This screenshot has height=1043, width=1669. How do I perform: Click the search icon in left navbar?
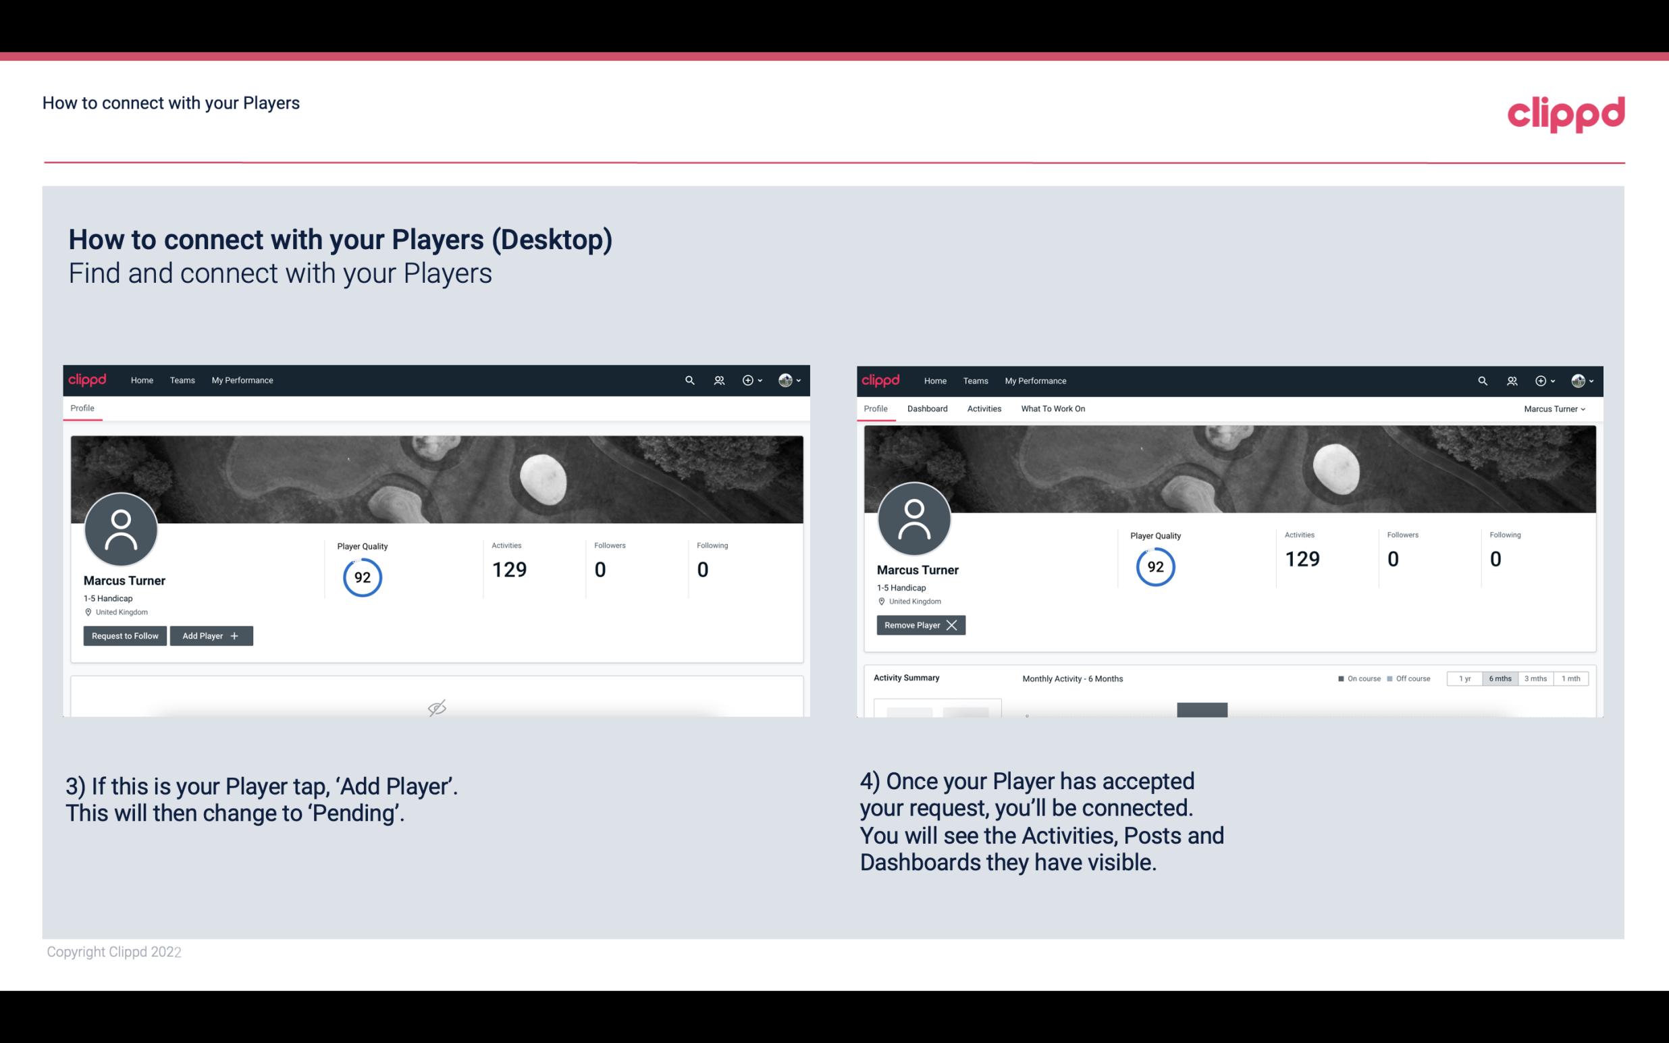click(x=689, y=379)
